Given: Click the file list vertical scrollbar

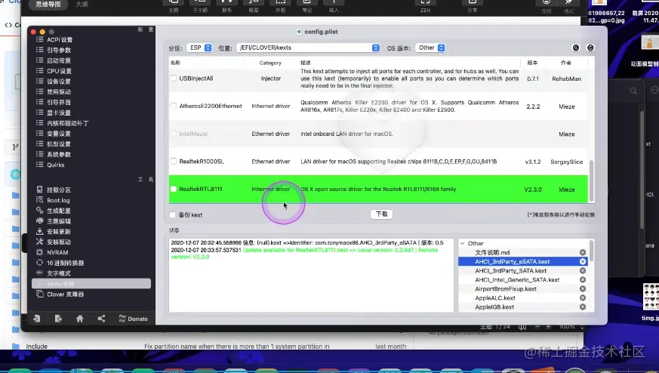Looking at the screenshot, I should click(x=592, y=251).
